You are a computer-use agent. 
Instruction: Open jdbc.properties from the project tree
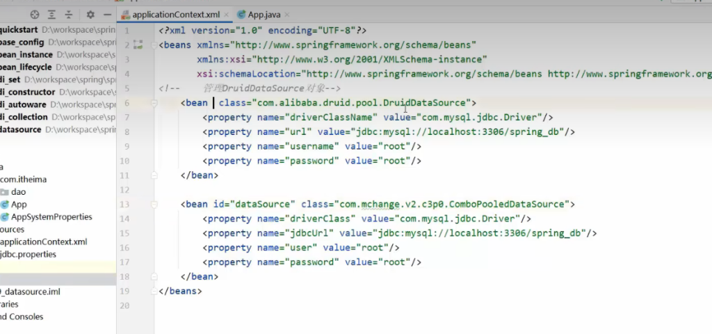tap(29, 255)
